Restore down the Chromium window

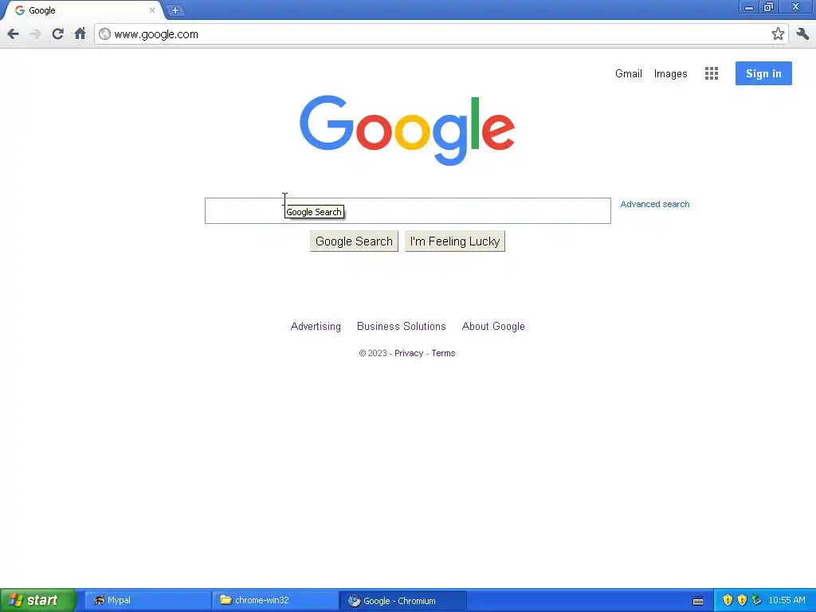768,7
